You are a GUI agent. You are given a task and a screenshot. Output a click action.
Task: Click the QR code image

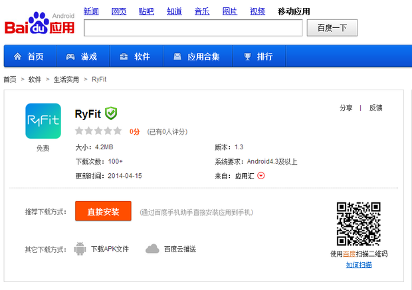(358, 224)
